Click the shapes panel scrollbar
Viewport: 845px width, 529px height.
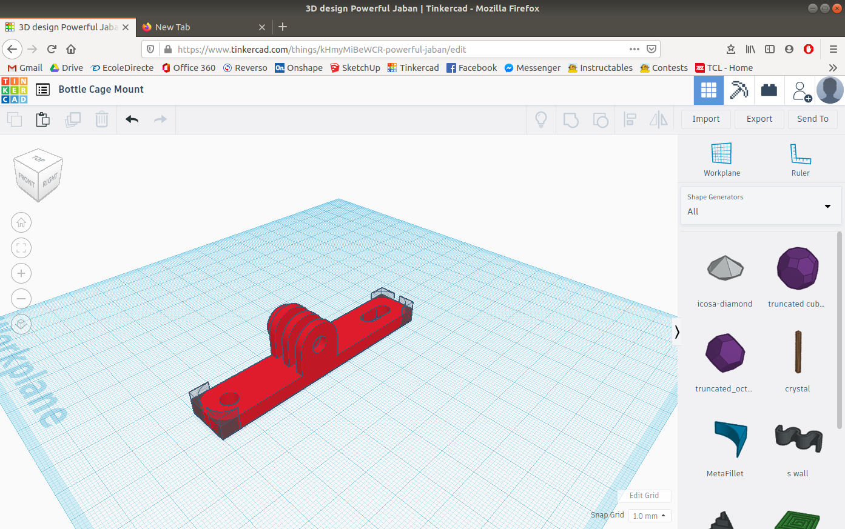[x=840, y=330]
